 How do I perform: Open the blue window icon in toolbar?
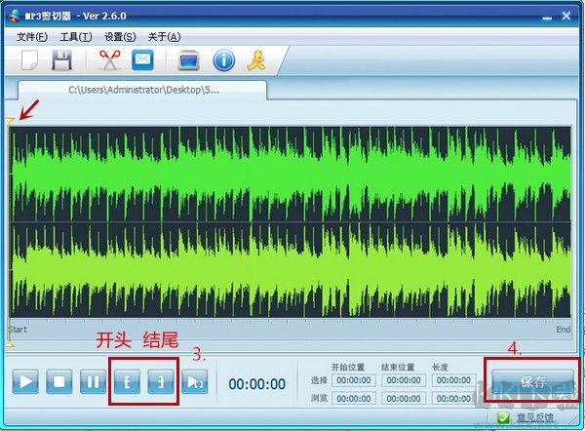click(189, 60)
